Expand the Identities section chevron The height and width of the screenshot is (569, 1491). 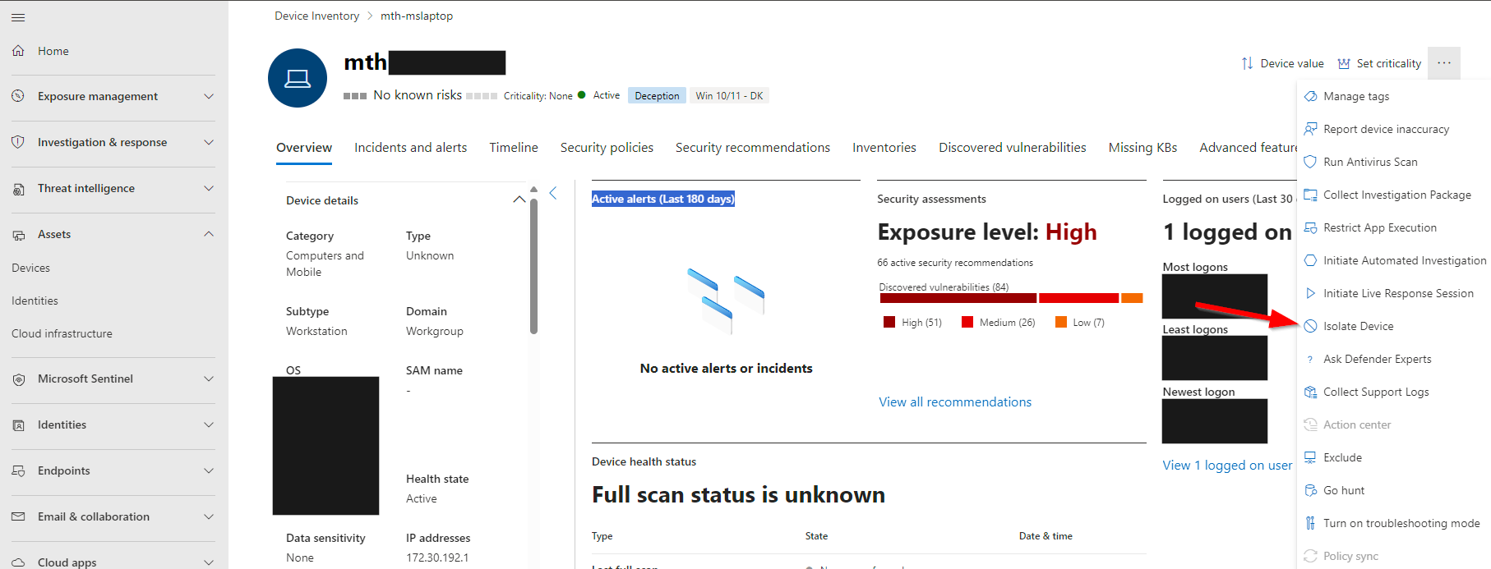[x=209, y=424]
